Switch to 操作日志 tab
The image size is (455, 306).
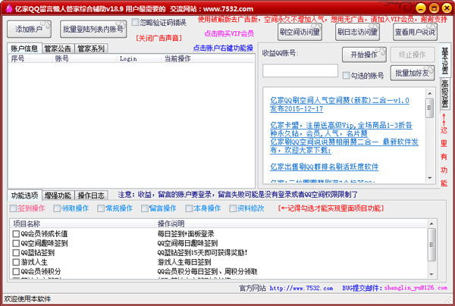pyautogui.click(x=91, y=195)
